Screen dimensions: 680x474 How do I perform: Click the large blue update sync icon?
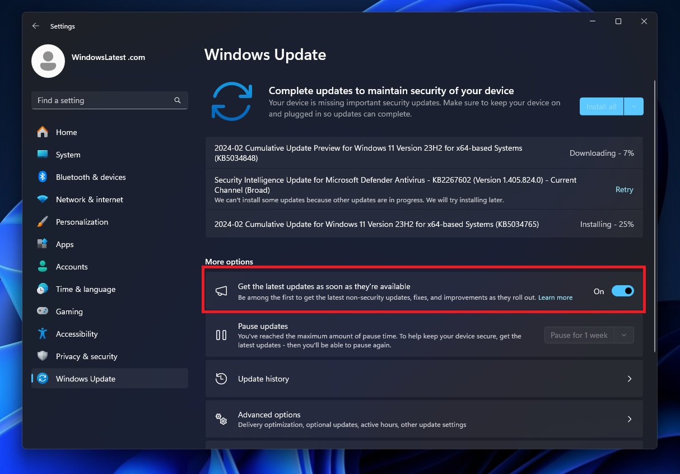(x=232, y=101)
